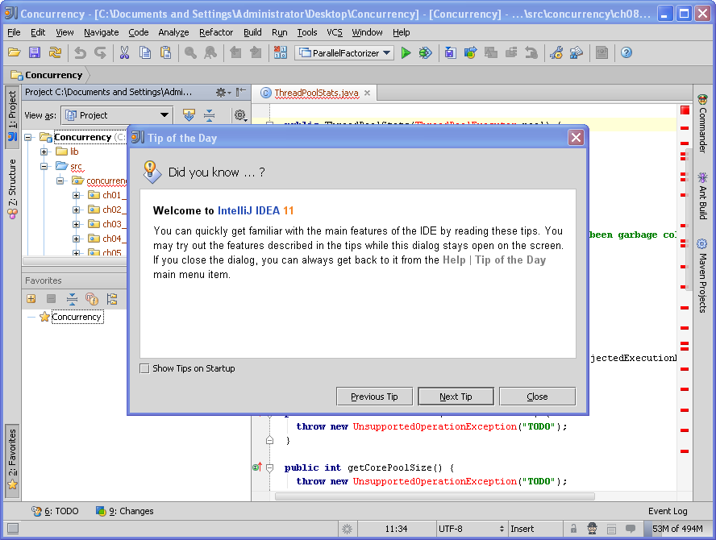
Task: Click the editor horizontal scrollbar
Action: coord(435,496)
